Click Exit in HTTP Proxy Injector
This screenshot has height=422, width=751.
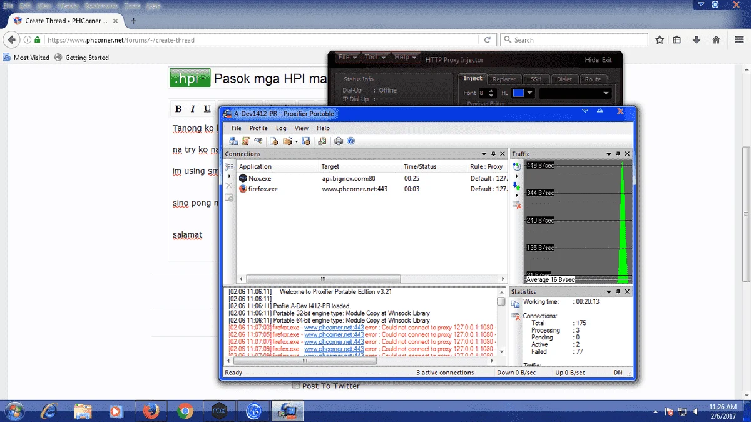[607, 60]
